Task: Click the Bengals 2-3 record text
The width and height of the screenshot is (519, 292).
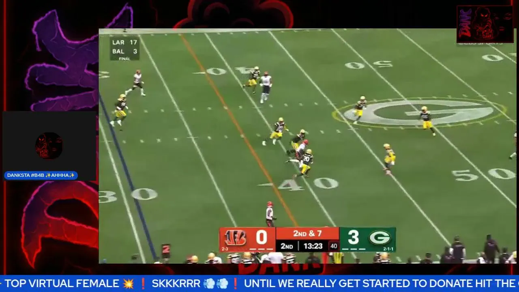Action: [x=225, y=249]
